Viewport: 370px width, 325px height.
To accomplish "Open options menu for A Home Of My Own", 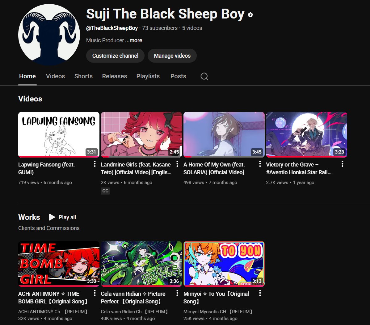I will [x=260, y=164].
